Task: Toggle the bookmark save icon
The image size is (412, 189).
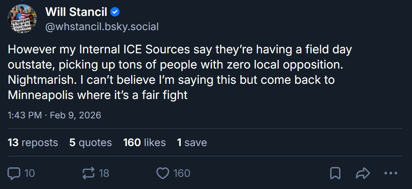Action: click(335, 173)
